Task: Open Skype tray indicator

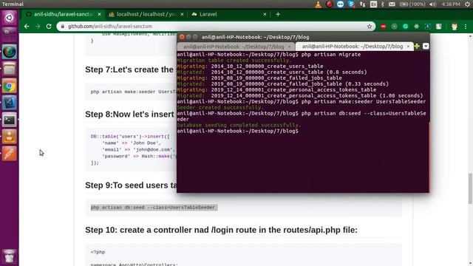Action: [351, 4]
